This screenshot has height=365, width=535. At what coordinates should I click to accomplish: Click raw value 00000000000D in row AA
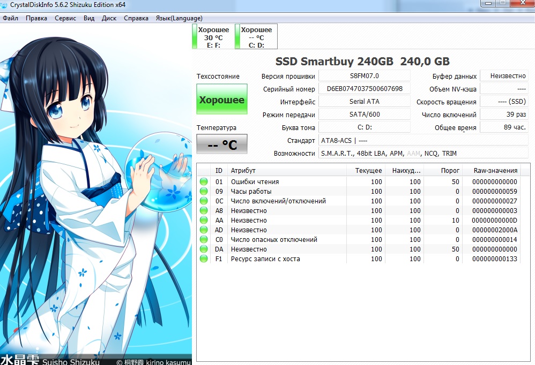495,220
